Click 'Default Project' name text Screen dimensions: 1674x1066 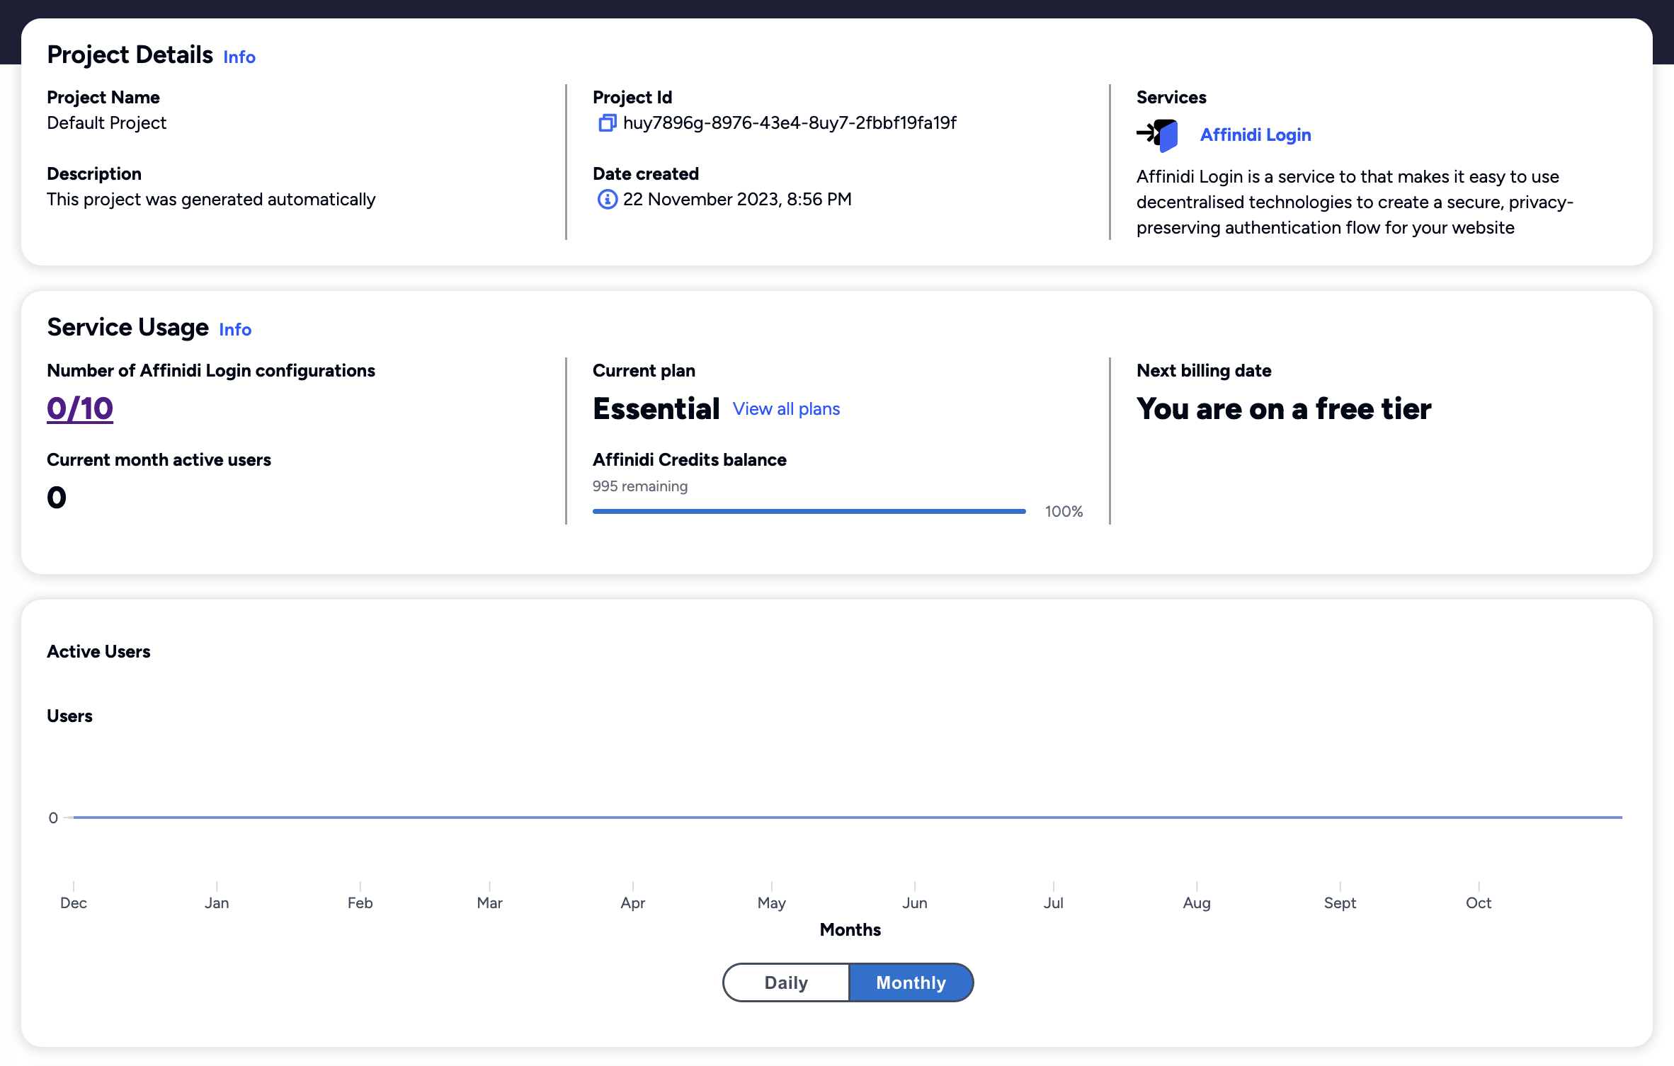[106, 123]
